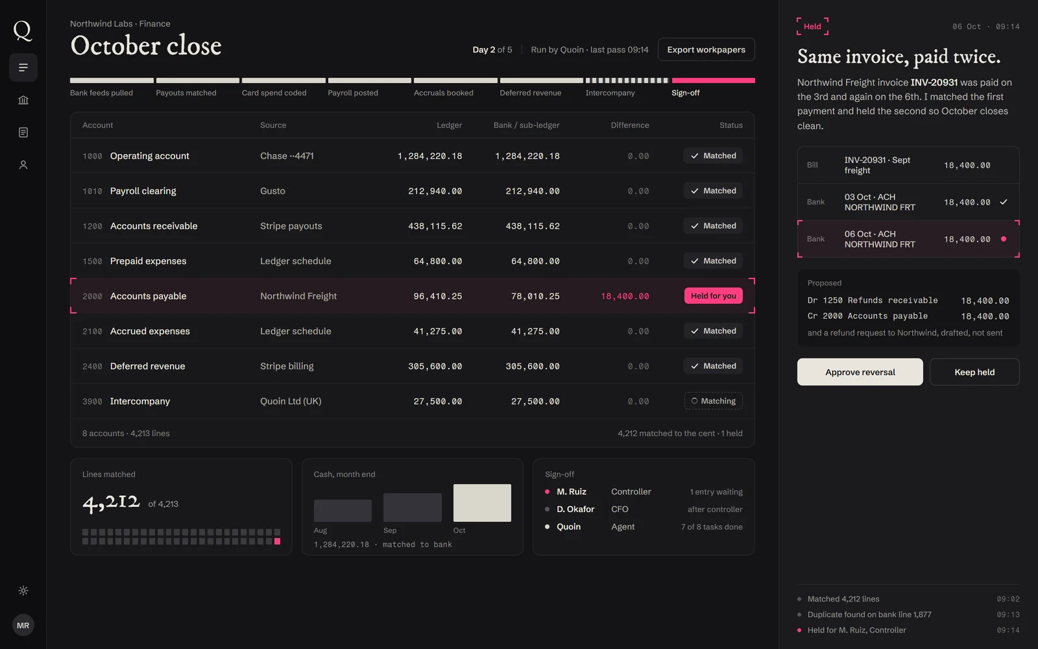This screenshot has height=649, width=1038.
Task: Open the Accounts receivable row
Action: click(413, 226)
